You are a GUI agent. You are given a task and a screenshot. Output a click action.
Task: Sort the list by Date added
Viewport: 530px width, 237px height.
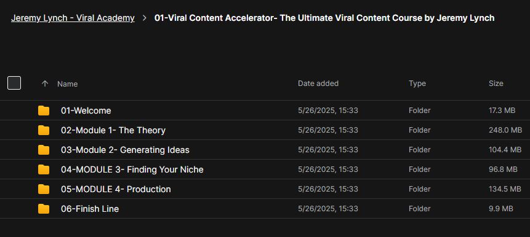[x=318, y=84]
